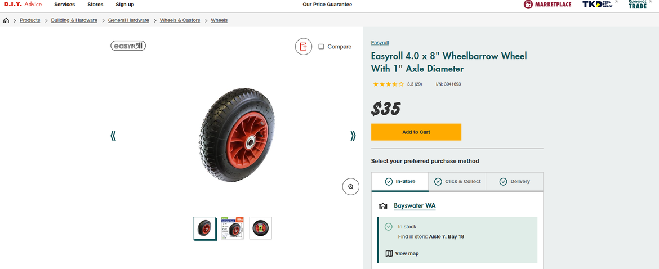Open the Marketplace logo link

[547, 5]
